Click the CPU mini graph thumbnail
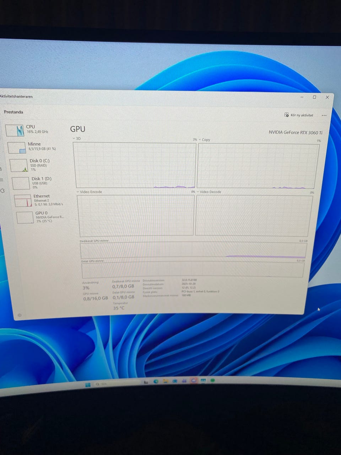 click(x=15, y=130)
